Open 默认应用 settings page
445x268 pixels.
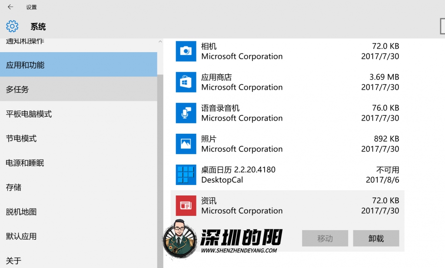tap(79, 236)
